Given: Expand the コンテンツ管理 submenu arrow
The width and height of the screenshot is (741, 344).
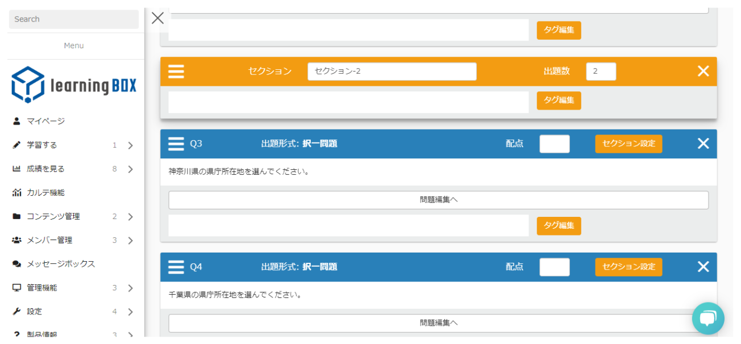Looking at the screenshot, I should (130, 217).
